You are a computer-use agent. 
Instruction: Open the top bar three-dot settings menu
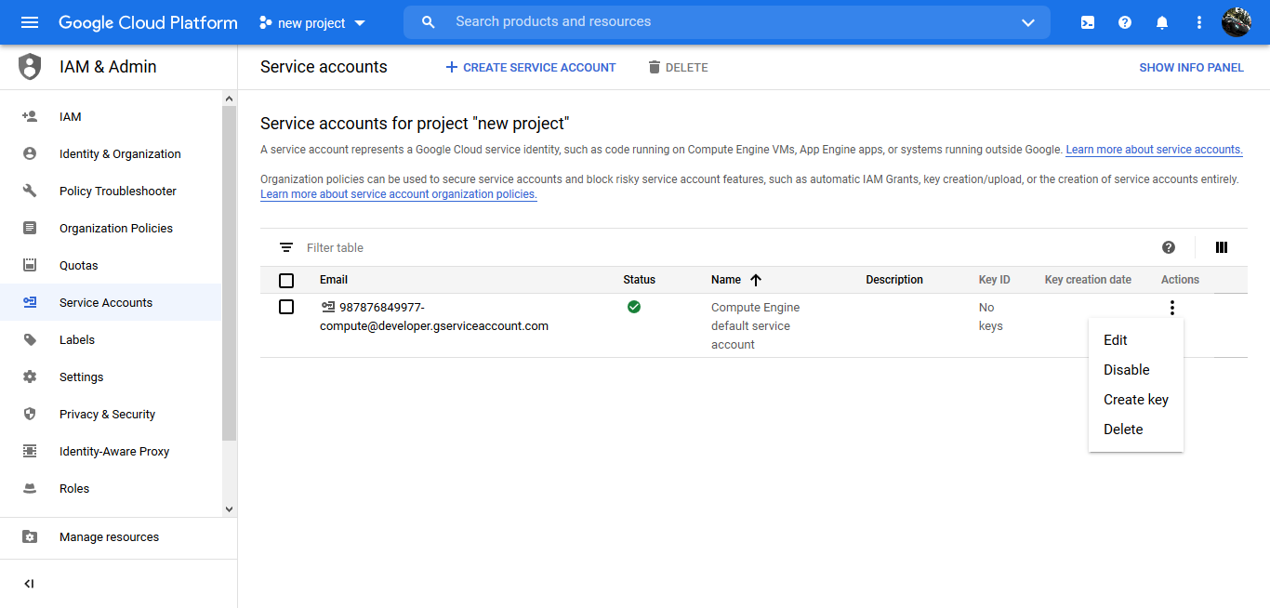pyautogui.click(x=1199, y=22)
